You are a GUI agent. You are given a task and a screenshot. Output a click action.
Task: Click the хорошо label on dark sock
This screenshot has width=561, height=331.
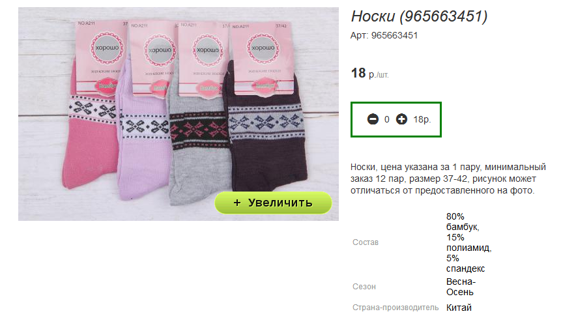[x=263, y=48]
